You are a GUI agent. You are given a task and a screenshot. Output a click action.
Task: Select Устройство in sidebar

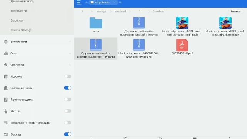(19, 11)
